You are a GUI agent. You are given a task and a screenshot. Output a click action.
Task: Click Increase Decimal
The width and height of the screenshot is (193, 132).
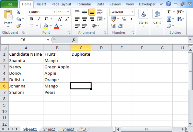click(x=113, y=26)
